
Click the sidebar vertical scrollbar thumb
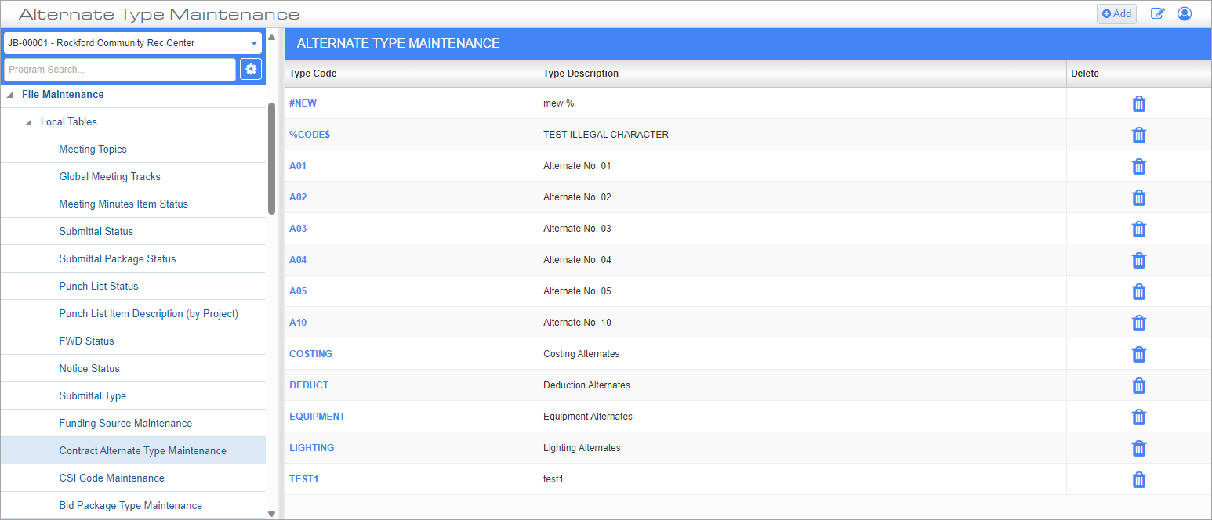(271, 158)
